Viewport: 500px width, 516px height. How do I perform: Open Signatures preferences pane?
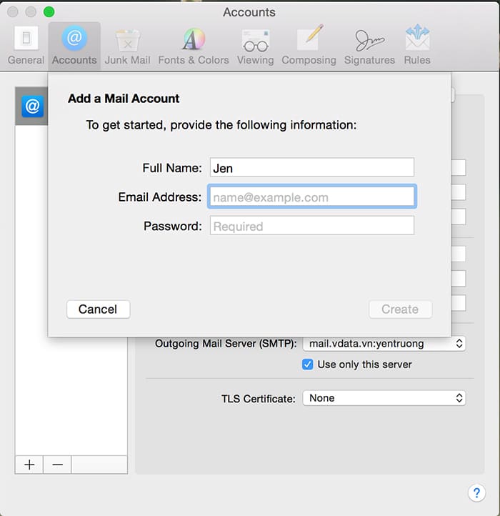click(x=370, y=45)
